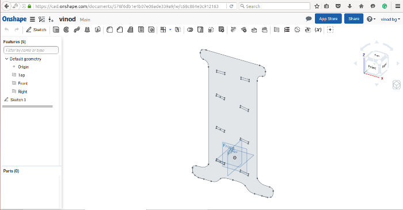Select the Revolve tool
Screen dimensions: 403x210
pos(66,30)
